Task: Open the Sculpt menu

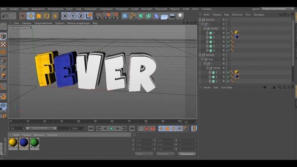Action: [x=135, y=9]
